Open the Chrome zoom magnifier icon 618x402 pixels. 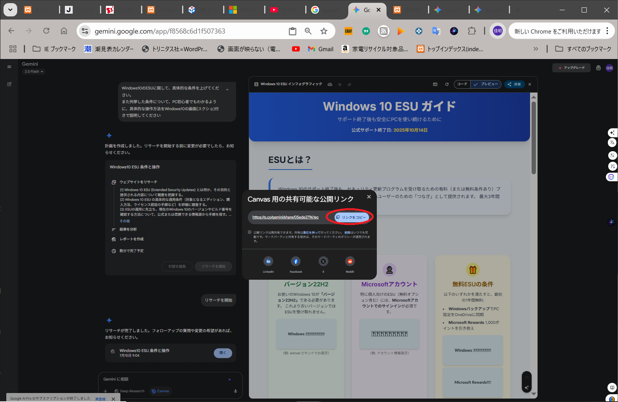pos(308,31)
